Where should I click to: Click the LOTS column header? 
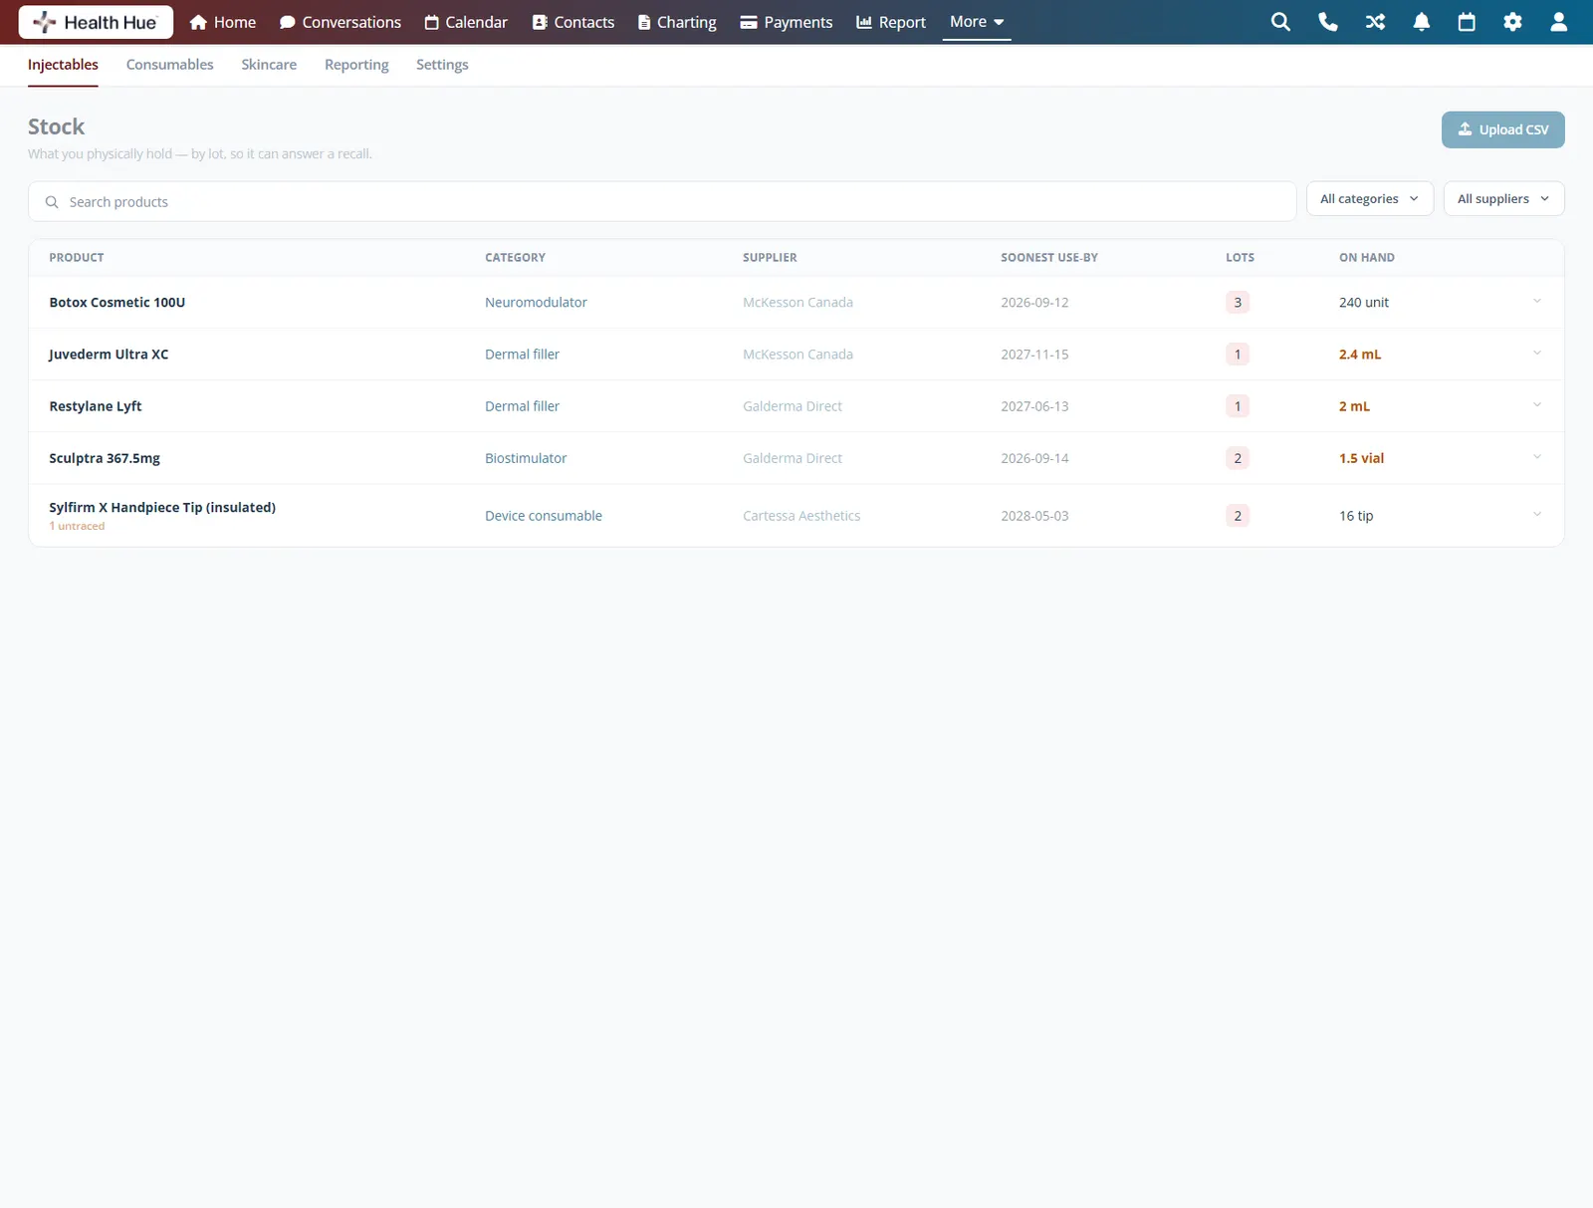click(x=1240, y=257)
